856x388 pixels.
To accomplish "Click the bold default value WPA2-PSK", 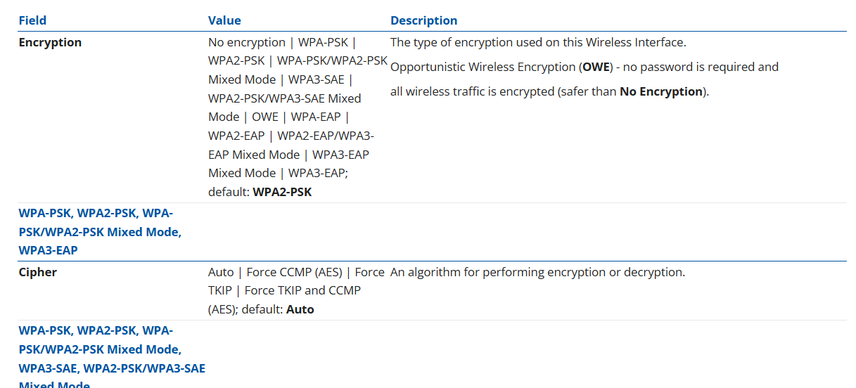I will [282, 192].
